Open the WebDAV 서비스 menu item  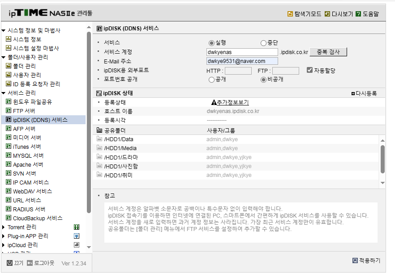coord(33,191)
